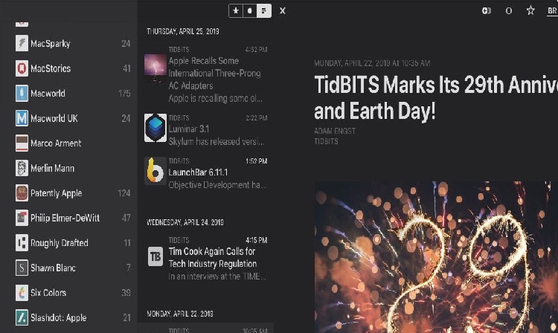Image resolution: width=558 pixels, height=333 pixels.
Task: Open the Marco Arment feed icon
Action: (x=22, y=143)
